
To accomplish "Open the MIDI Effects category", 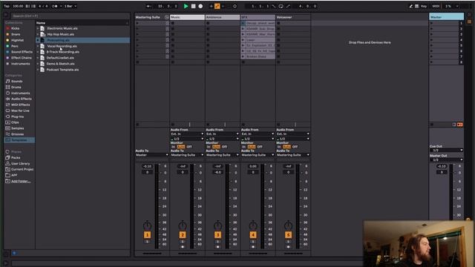I will [x=20, y=105].
